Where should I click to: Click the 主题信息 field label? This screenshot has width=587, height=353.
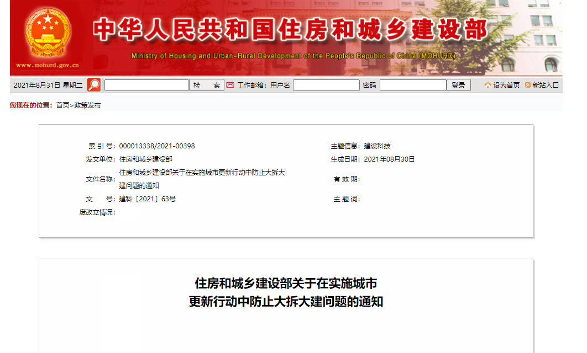pos(345,146)
